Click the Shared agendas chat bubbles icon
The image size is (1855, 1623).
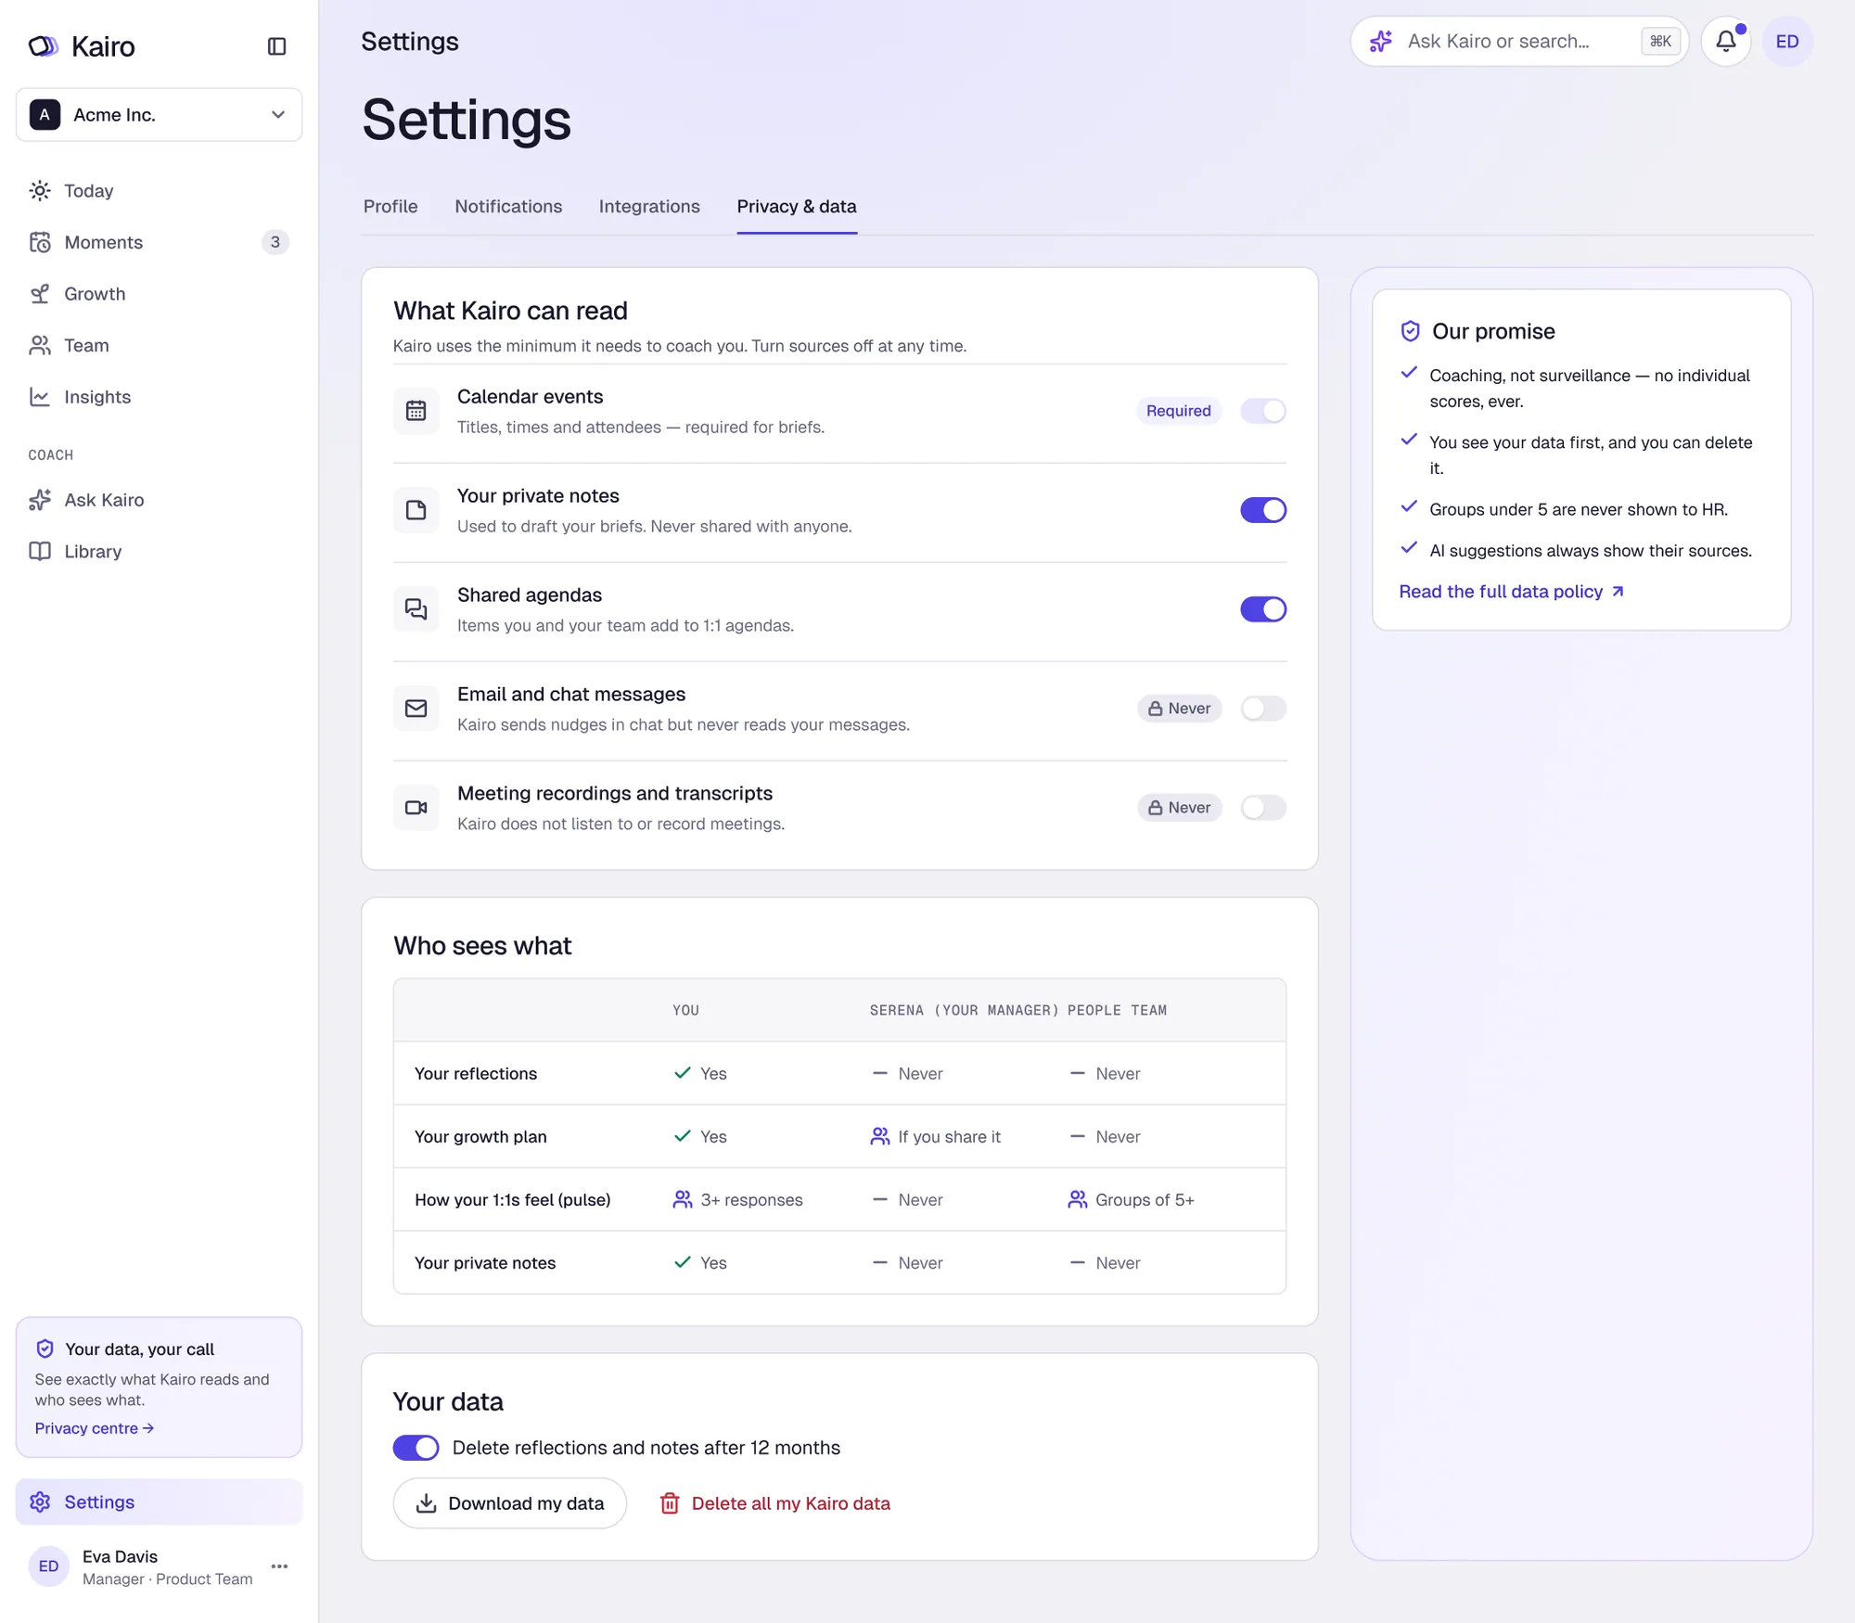tap(416, 609)
